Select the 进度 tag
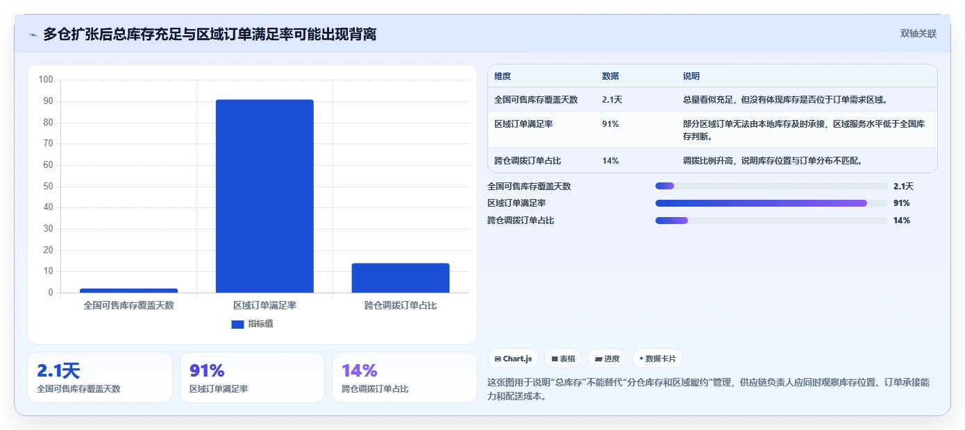The image size is (965, 430). tap(607, 359)
